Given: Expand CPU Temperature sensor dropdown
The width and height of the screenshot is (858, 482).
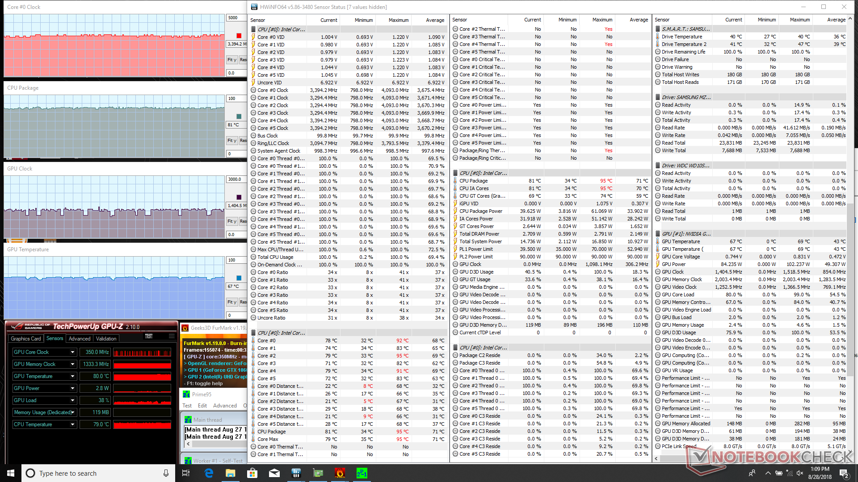Looking at the screenshot, I should (72, 424).
